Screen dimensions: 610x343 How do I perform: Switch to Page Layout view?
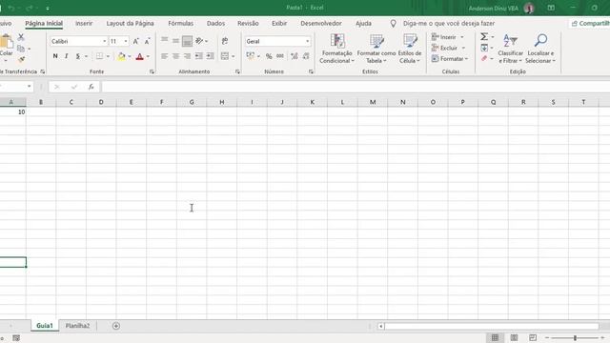click(x=514, y=338)
